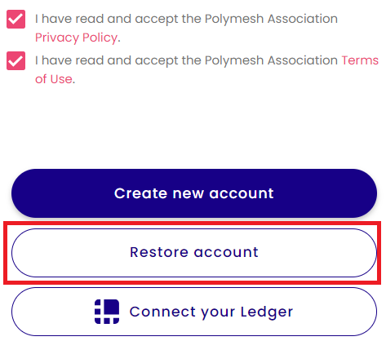Begin hardware wallet connection via Ledger button
386x341 pixels.
tap(194, 312)
